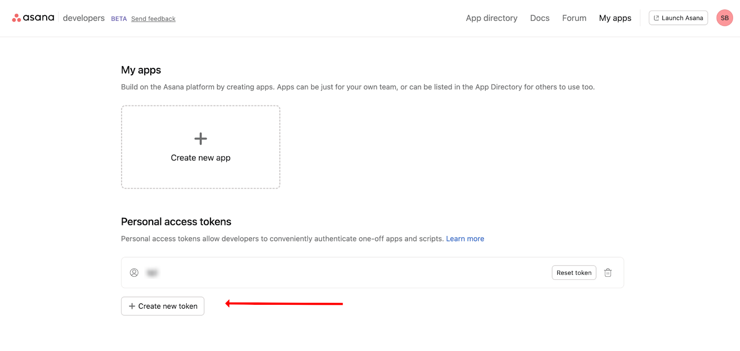The image size is (740, 351).
Task: Open Learn more link
Action: [x=465, y=239]
